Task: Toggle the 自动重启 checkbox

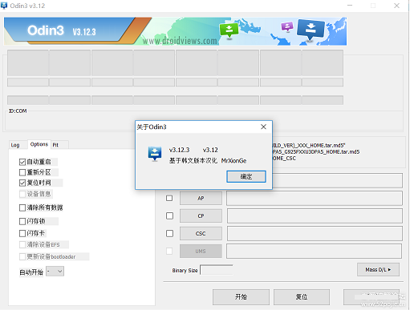Action: [22, 162]
